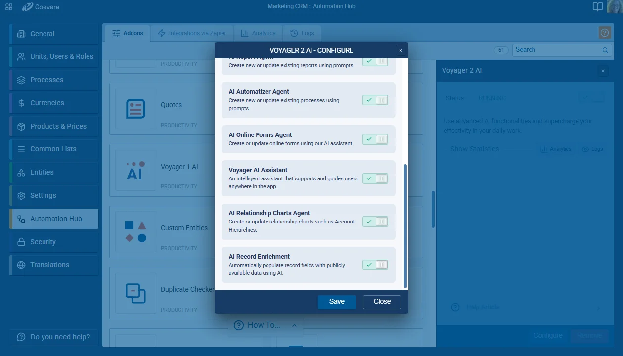The height and width of the screenshot is (356, 623).
Task: Click the Common Lists icon
Action: (x=21, y=149)
